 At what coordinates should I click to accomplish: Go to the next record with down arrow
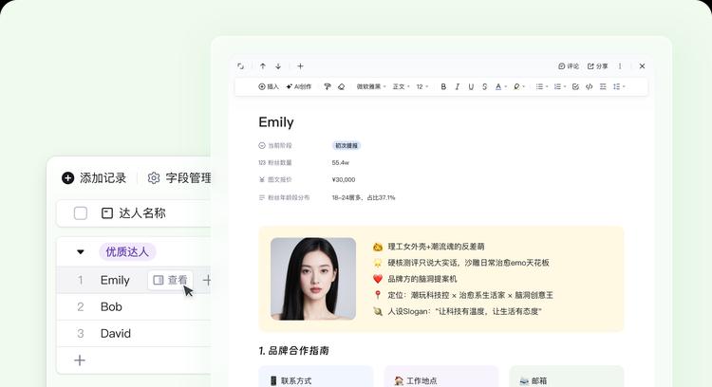coord(278,66)
